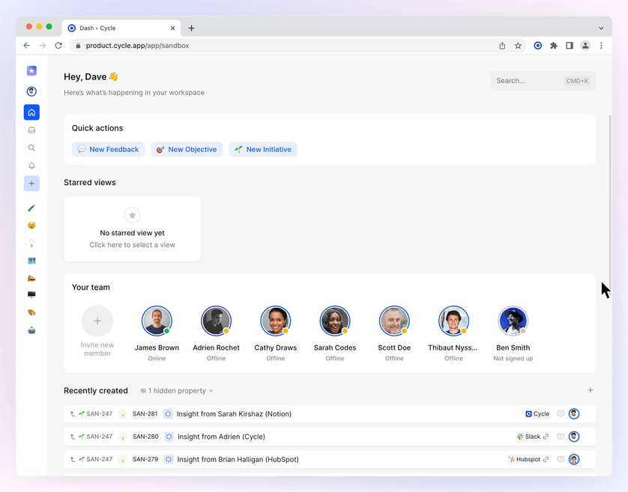628x492 pixels.
Task: Open link icon next to Slack source
Action: [546, 437]
